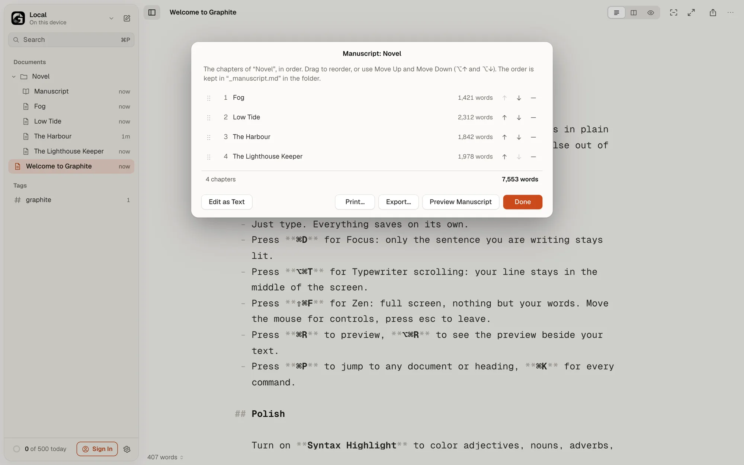Screen dimensions: 744x465
Task: Remove Fog from the manuscript
Action: pyautogui.click(x=533, y=98)
